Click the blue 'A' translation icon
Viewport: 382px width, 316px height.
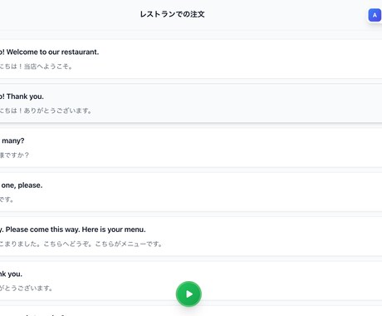(375, 15)
